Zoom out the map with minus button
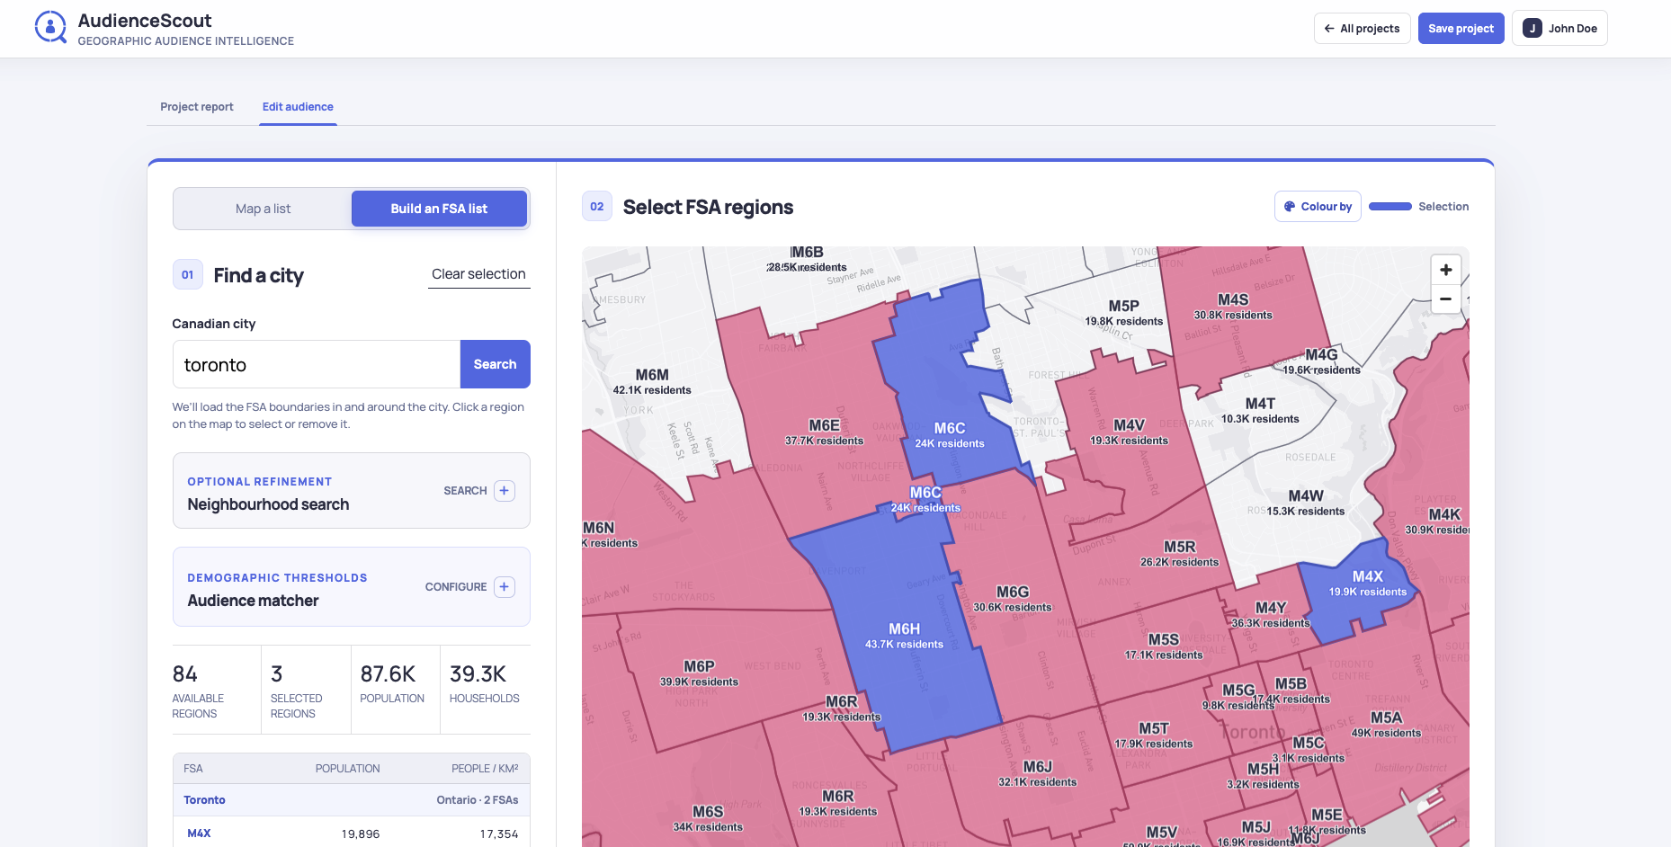The height and width of the screenshot is (847, 1671). (1445, 299)
